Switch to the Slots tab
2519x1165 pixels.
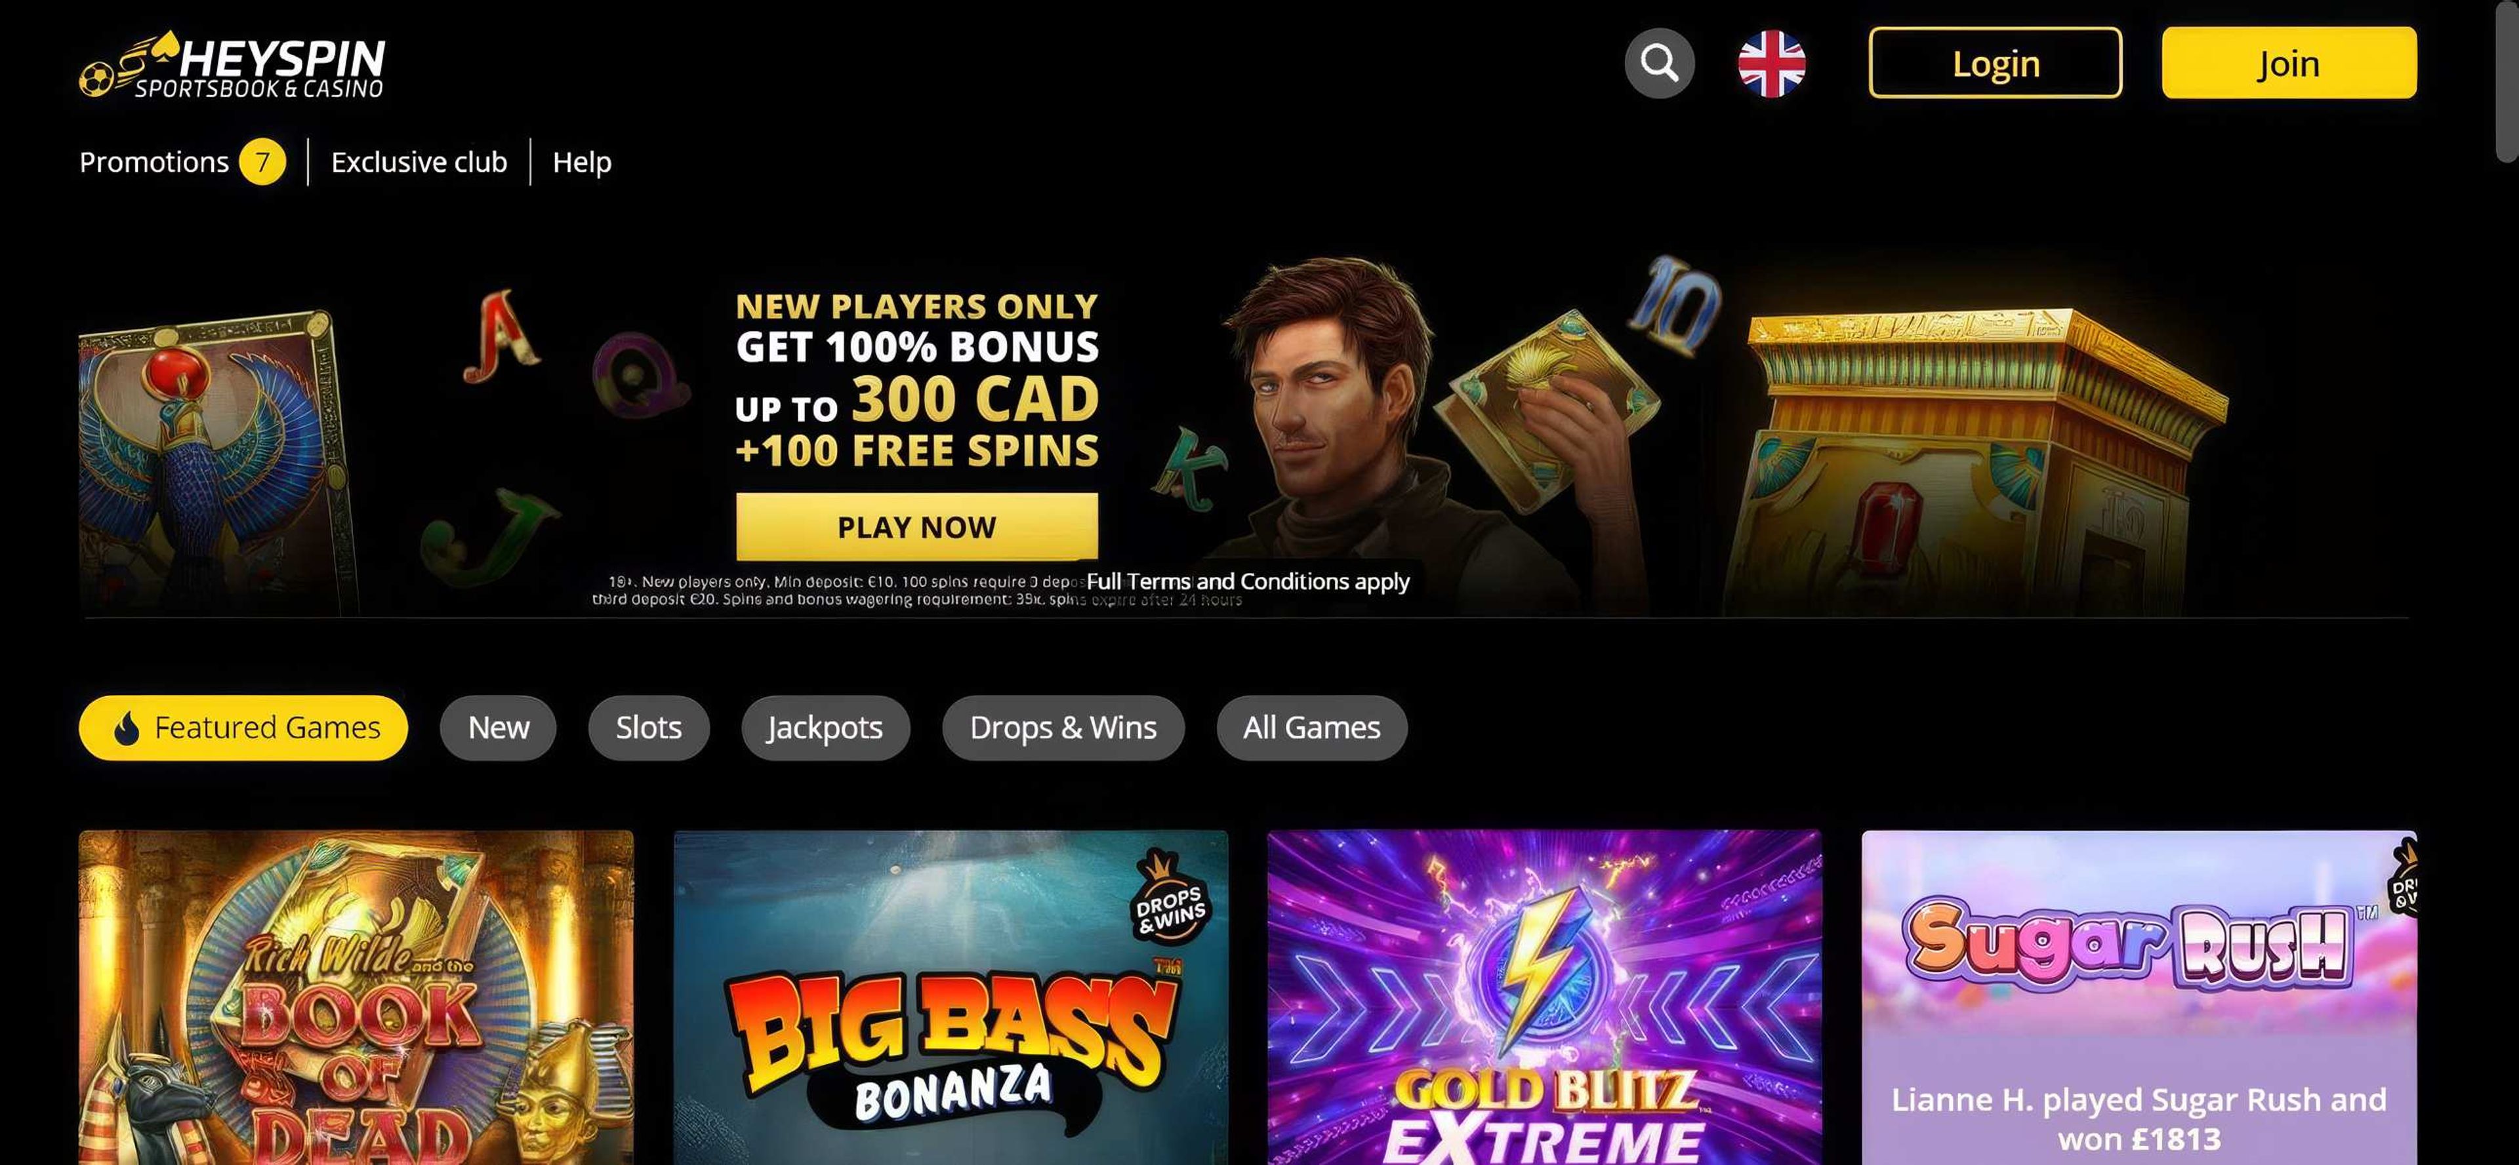tap(648, 728)
